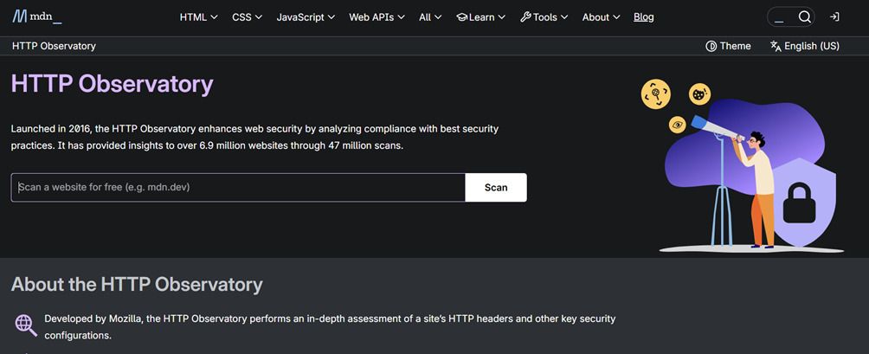Focus the website scan input field

tap(238, 187)
